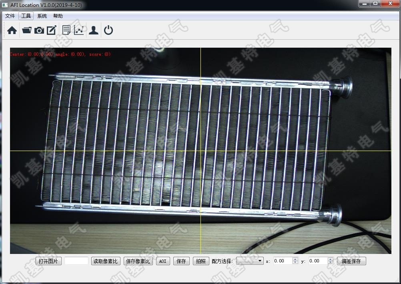
Task: Open the 系统 menu
Action: coord(42,16)
